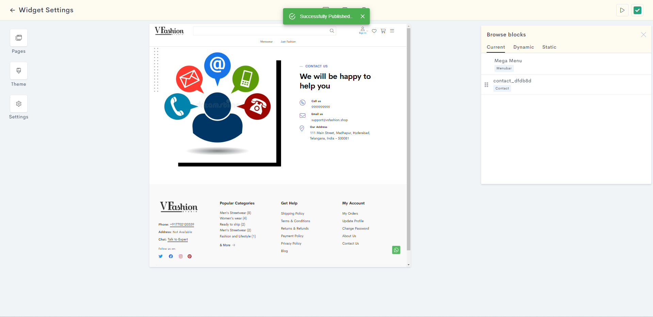653x317 pixels.
Task: Open the Blog link
Action: pos(284,251)
